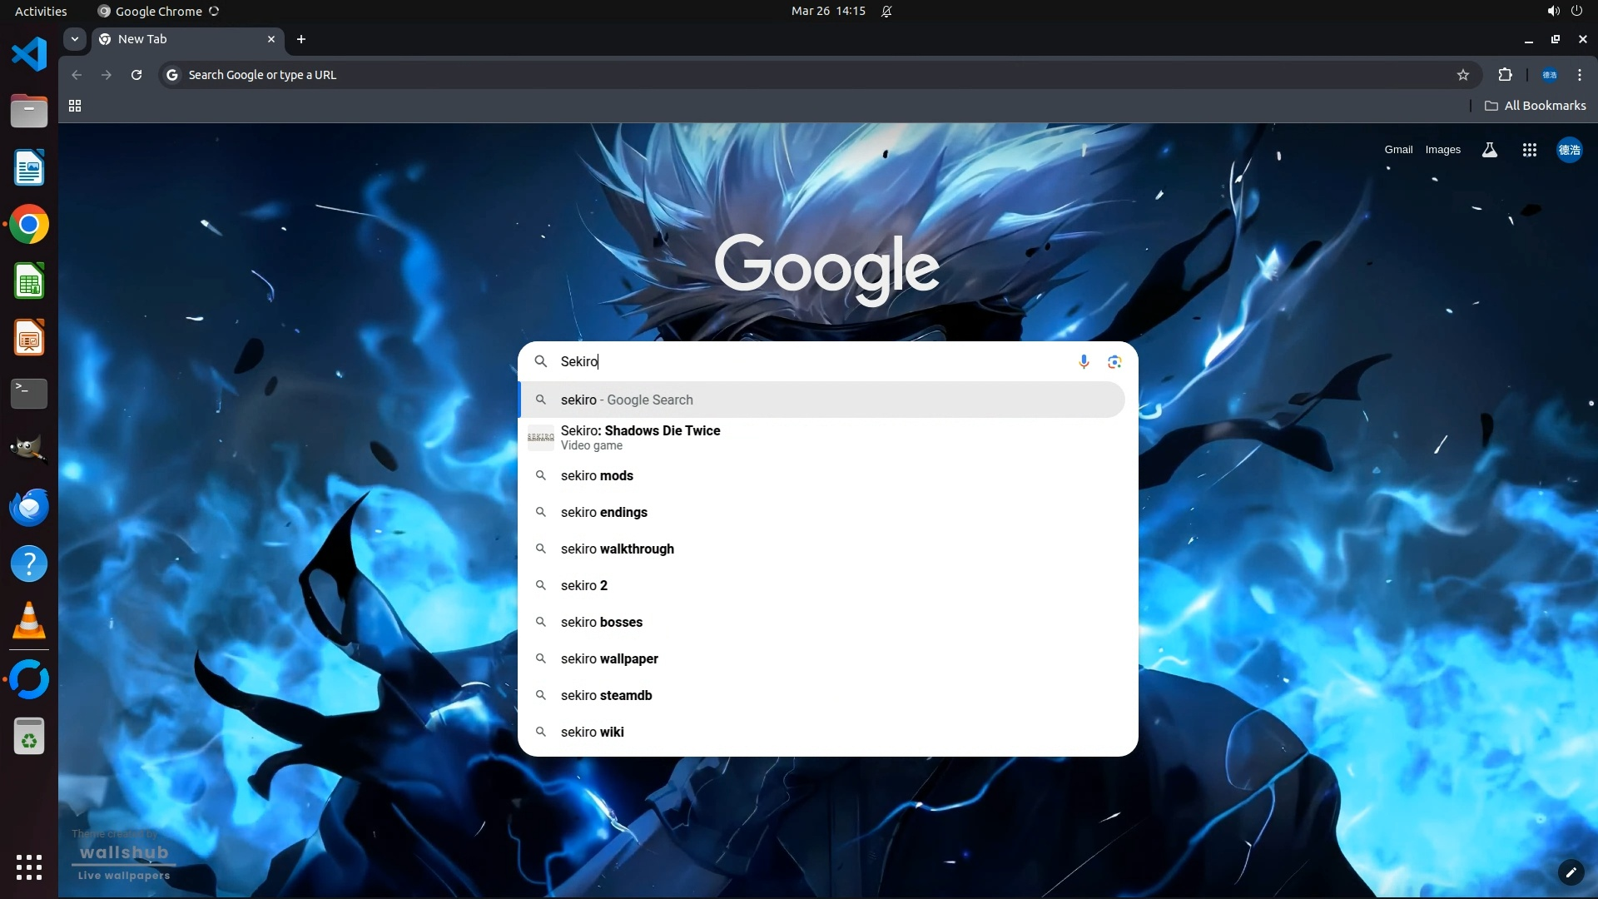Open tab groups grid in bookmarks bar

tap(75, 106)
